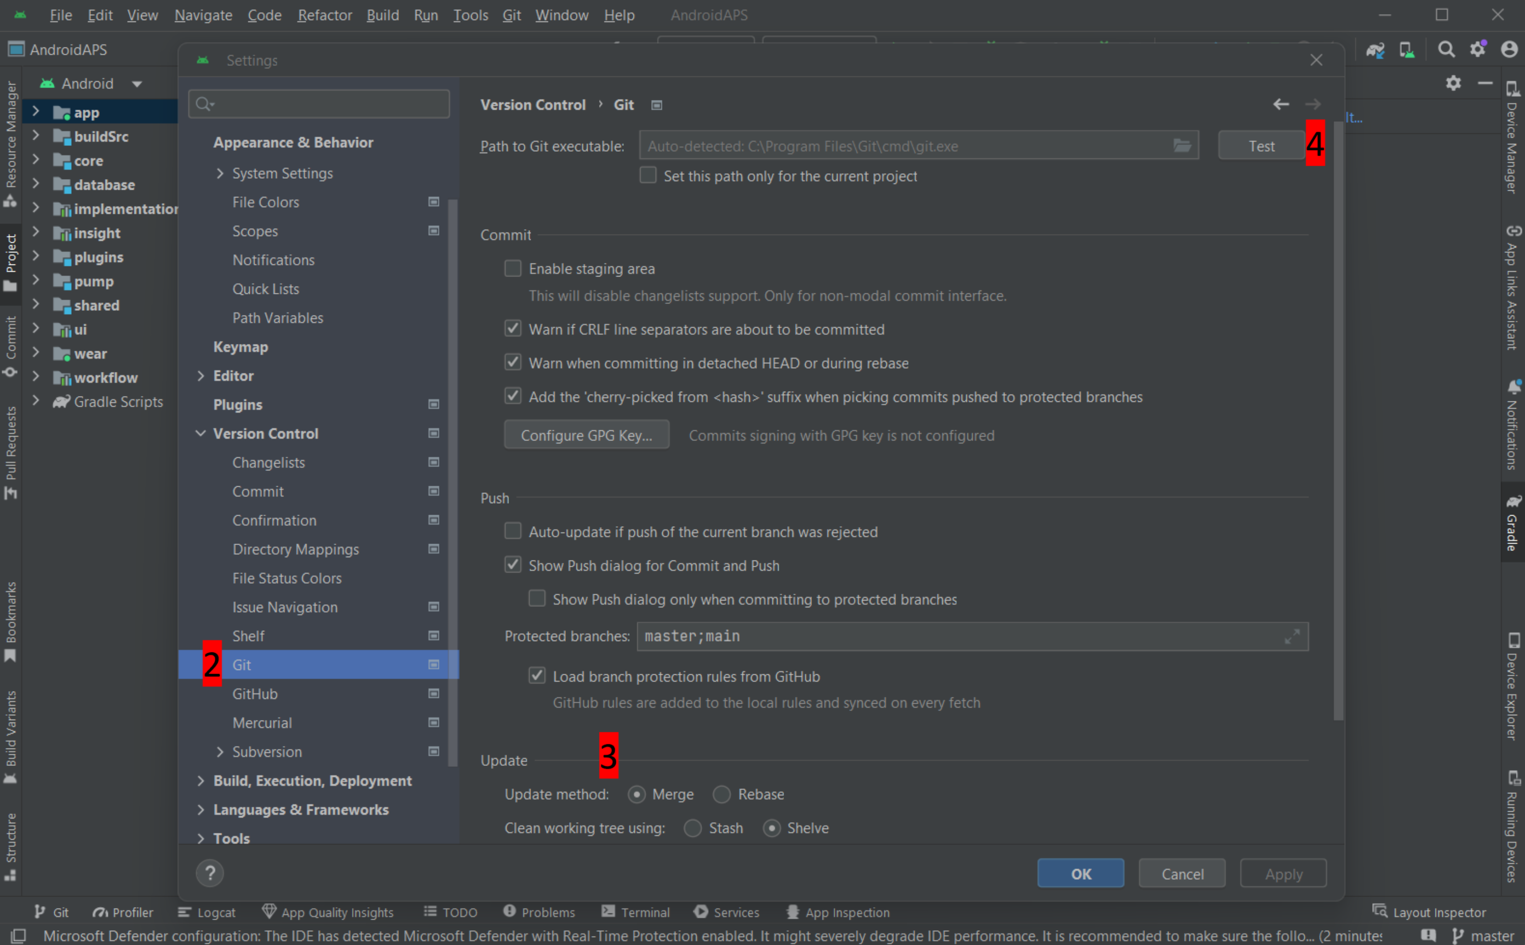This screenshot has height=945, width=1525.
Task: Select Rebase as update method
Action: coord(722,794)
